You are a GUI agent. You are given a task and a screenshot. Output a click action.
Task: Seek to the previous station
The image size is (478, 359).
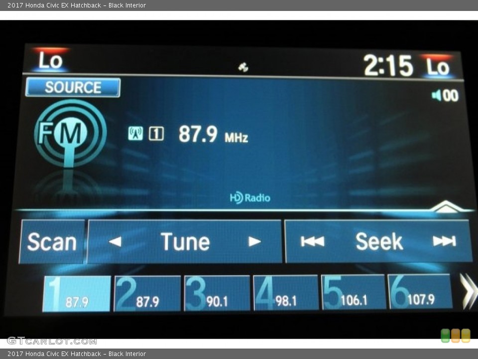[x=312, y=241]
